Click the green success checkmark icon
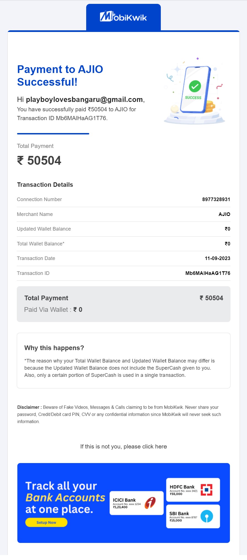 tap(195, 86)
